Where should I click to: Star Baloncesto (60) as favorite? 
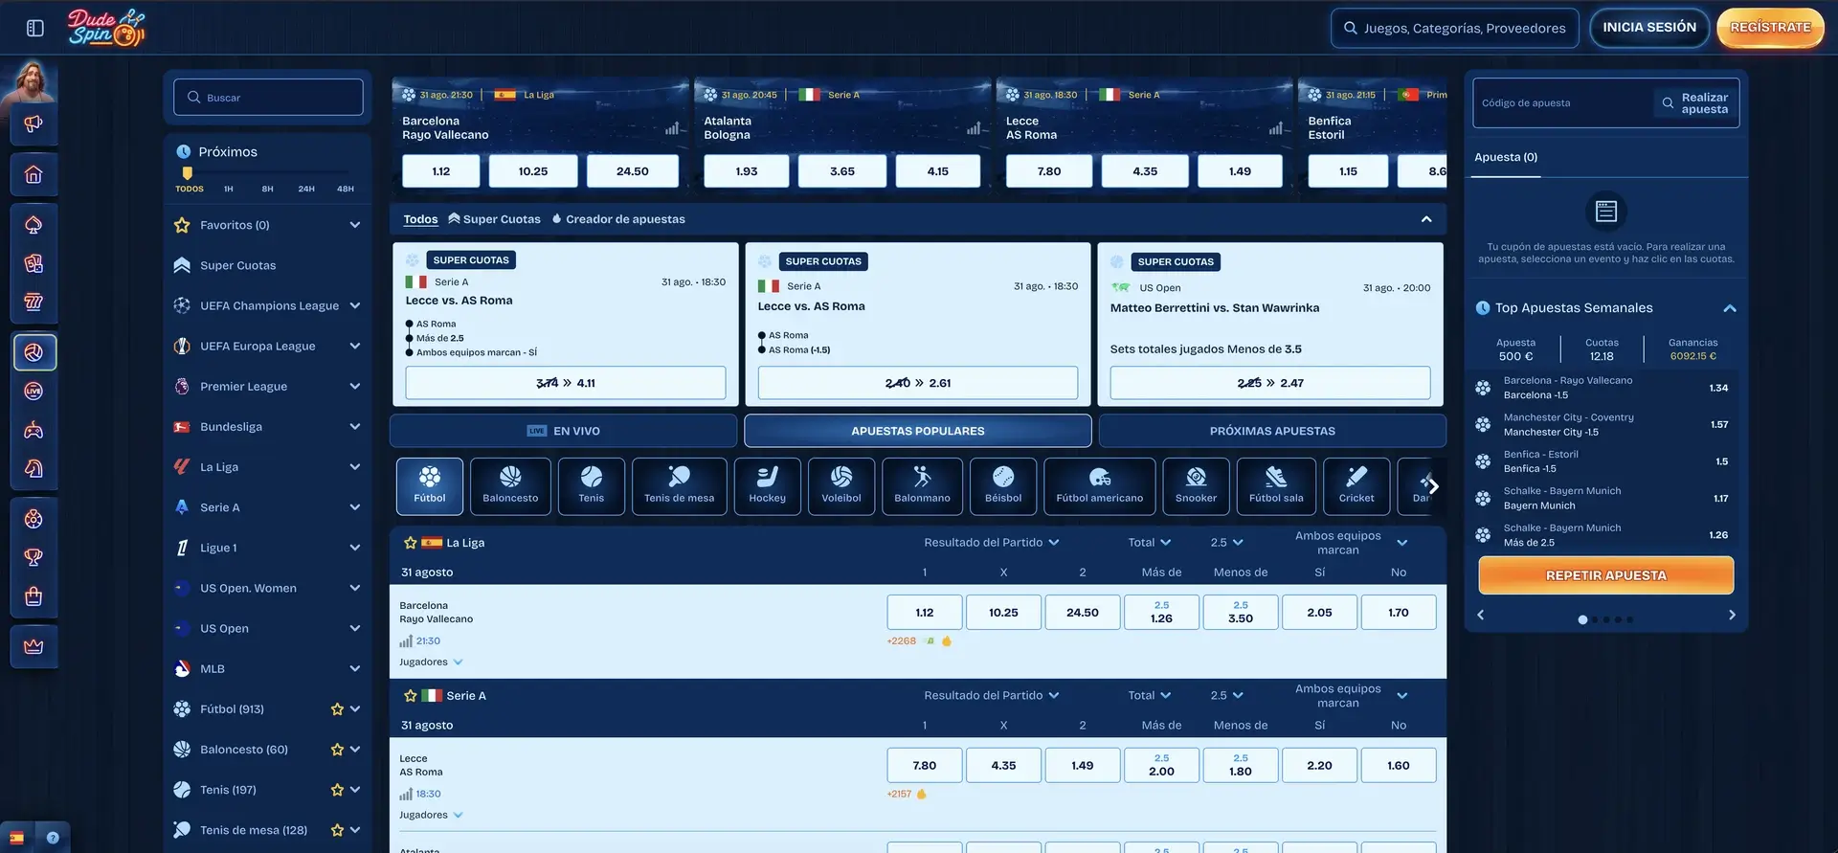337,750
